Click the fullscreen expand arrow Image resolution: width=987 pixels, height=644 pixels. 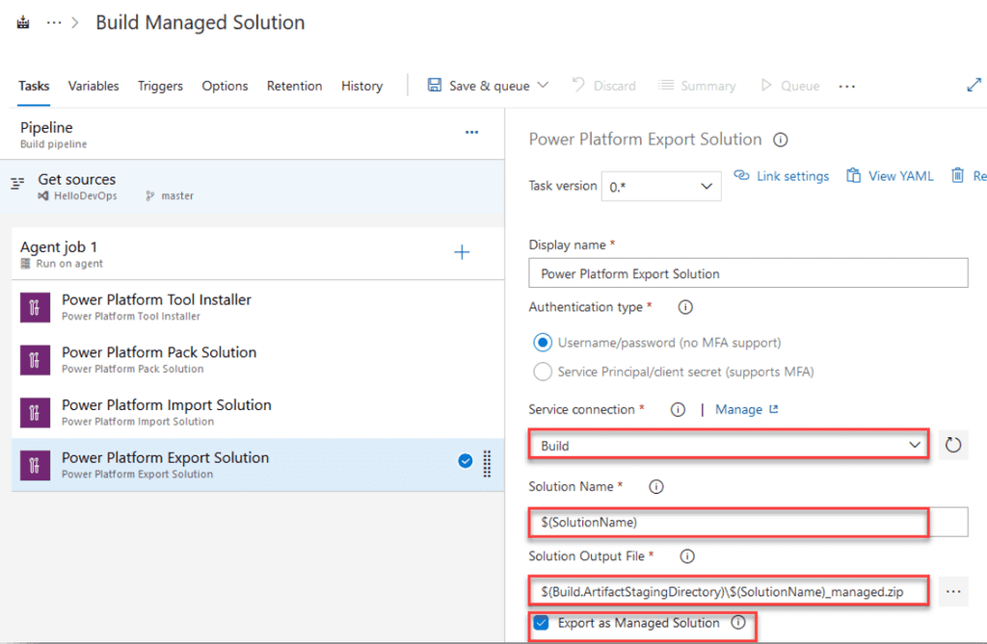tap(974, 85)
